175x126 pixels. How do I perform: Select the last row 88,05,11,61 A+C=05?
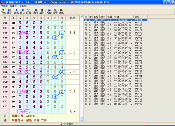(x=116, y=104)
